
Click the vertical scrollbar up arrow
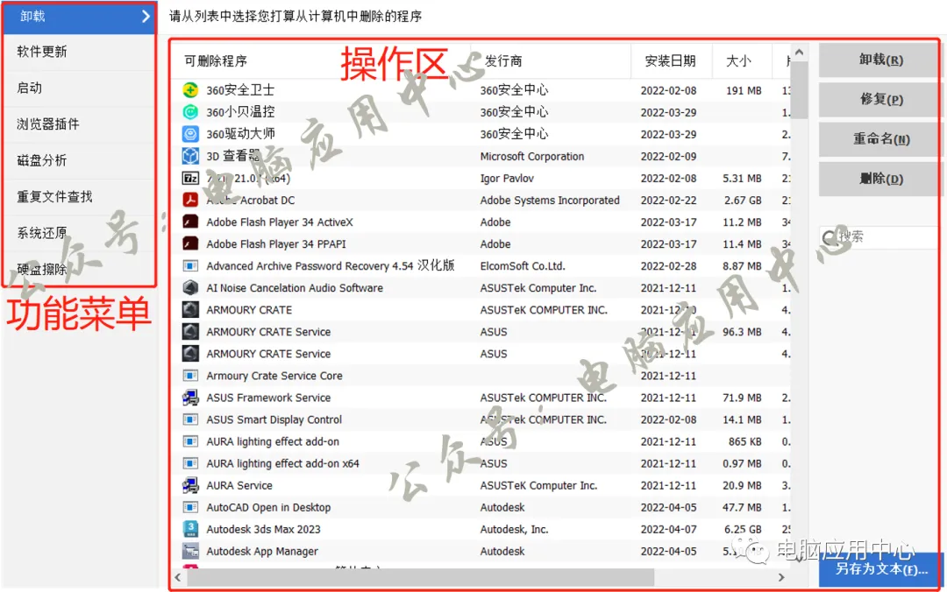tap(799, 53)
